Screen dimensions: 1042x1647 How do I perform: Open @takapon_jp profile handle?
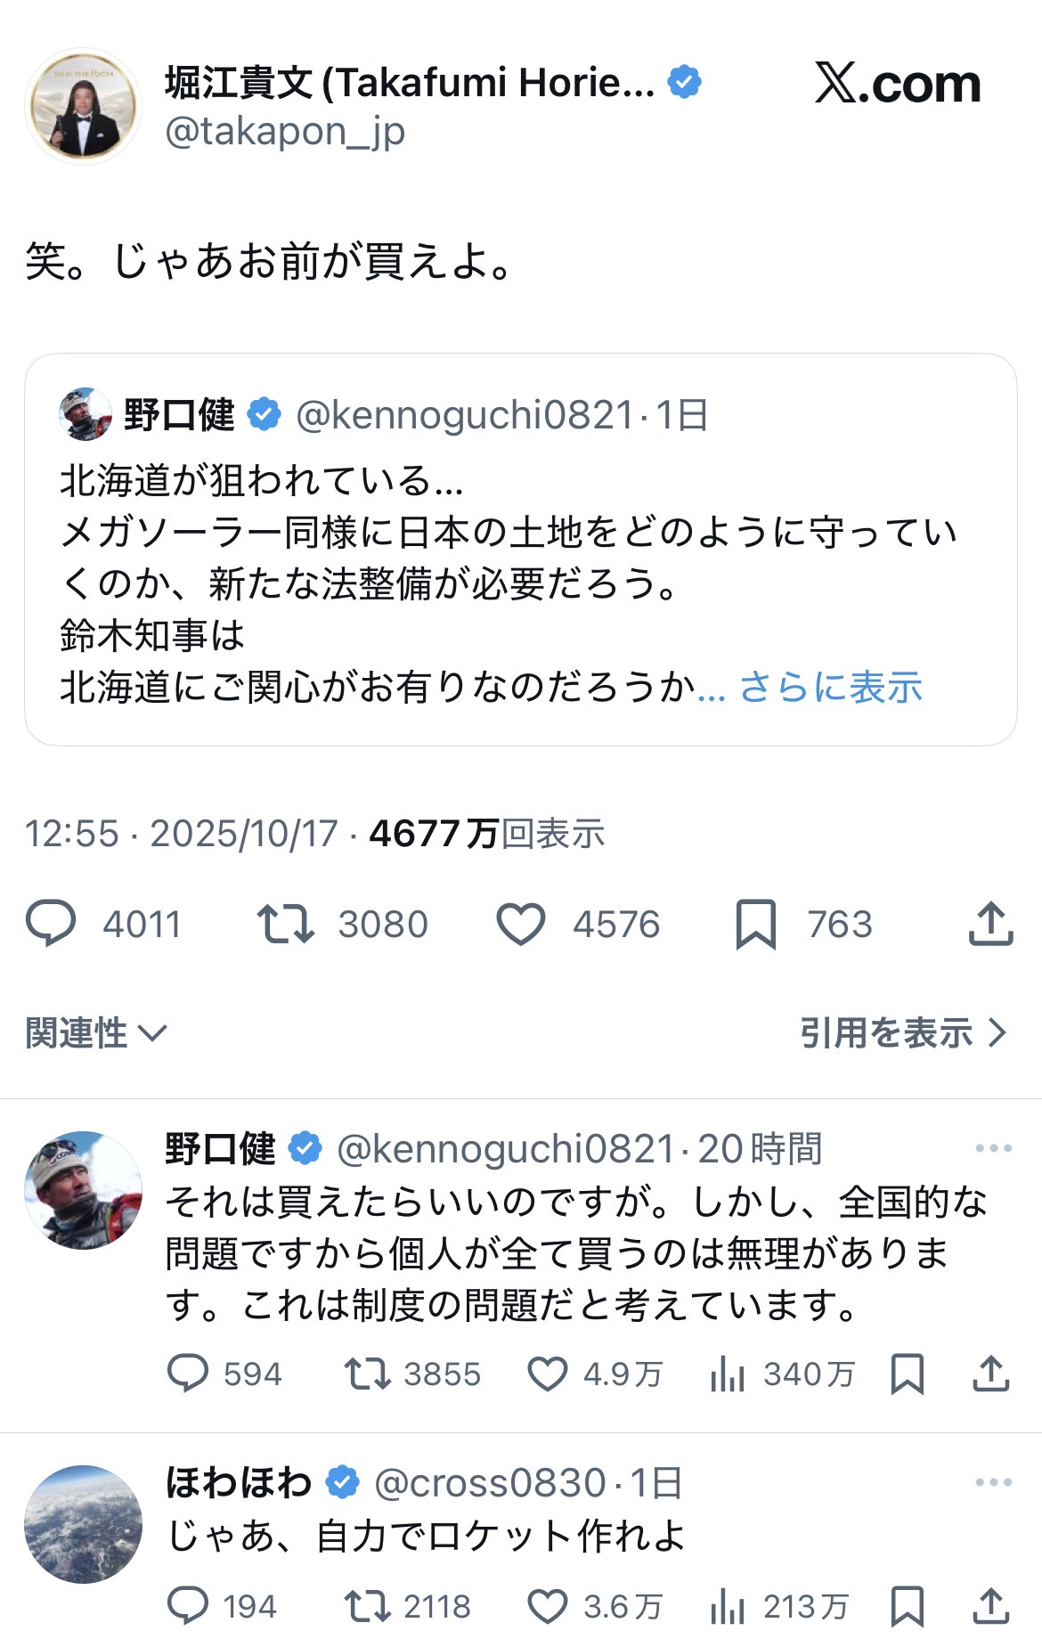pyautogui.click(x=285, y=132)
